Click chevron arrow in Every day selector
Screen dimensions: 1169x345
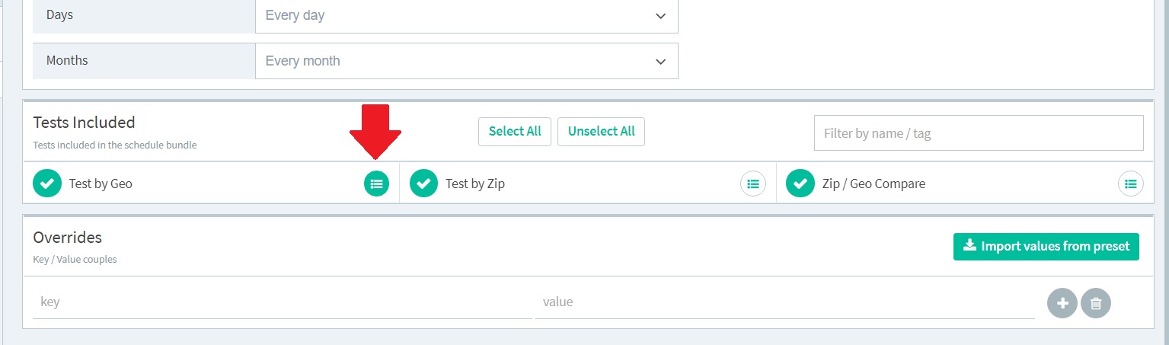(x=660, y=16)
